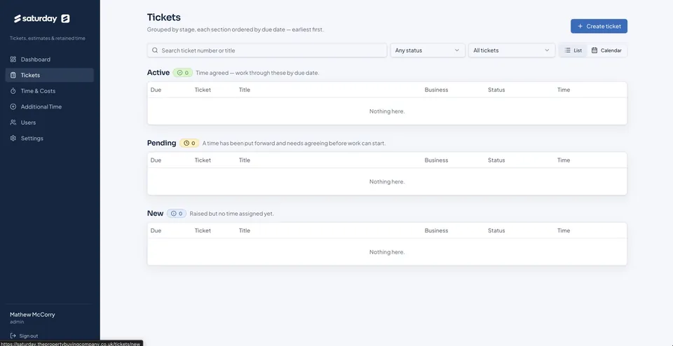
Task: Click the Tickets page title
Action: click(164, 17)
